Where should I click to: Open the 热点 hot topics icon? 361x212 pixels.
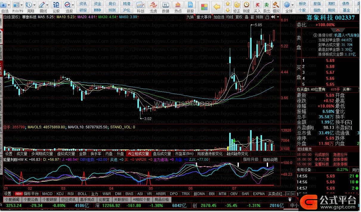[x=178, y=5]
